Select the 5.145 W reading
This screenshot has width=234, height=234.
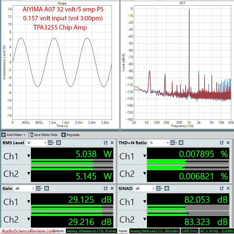[x=94, y=176]
